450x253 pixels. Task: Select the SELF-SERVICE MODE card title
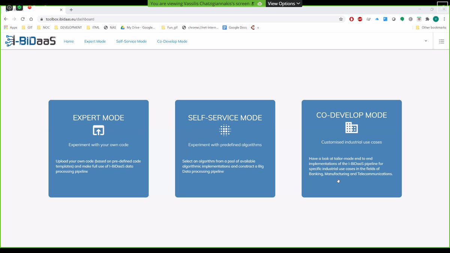pos(225,118)
